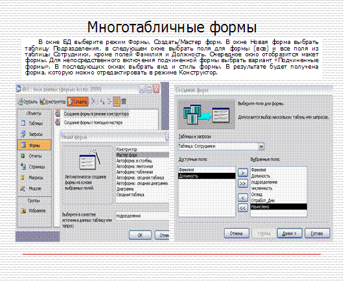Click the Готово button

317,233
